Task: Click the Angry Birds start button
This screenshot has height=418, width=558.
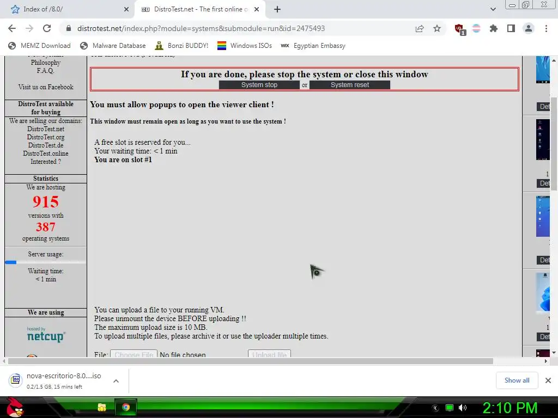Action: [x=15, y=407]
